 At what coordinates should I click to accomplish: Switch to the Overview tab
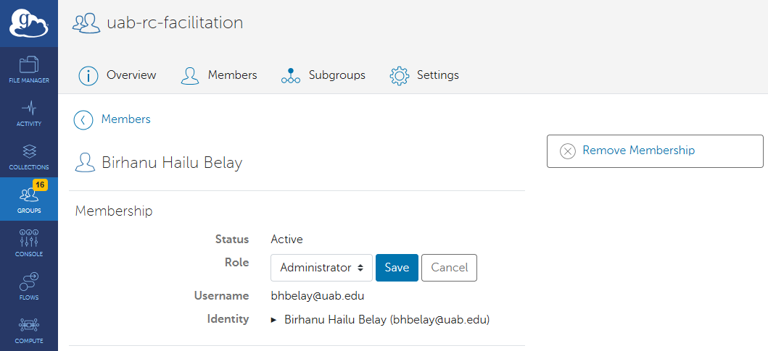tap(117, 75)
